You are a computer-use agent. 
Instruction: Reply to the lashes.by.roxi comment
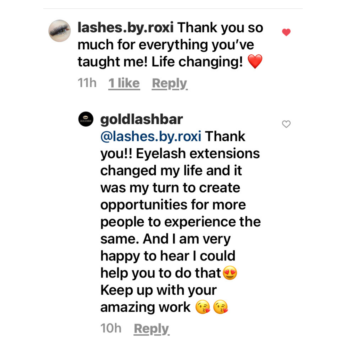click(x=169, y=83)
